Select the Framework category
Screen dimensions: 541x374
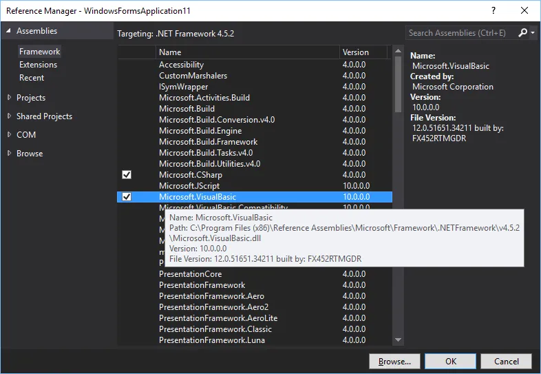click(40, 52)
